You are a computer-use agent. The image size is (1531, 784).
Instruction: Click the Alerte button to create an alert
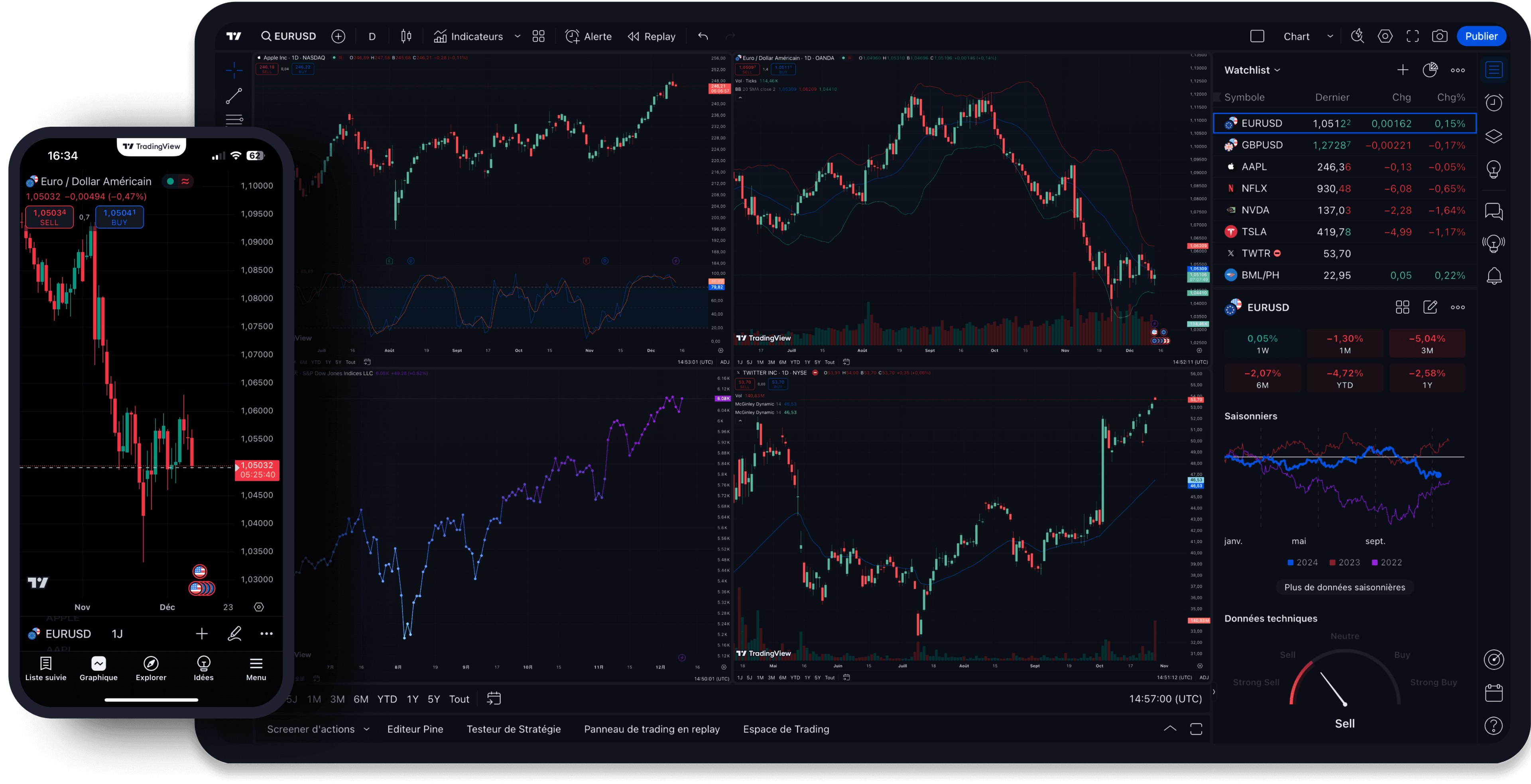pos(588,36)
